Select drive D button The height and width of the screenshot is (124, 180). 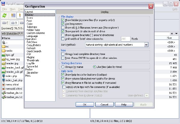point(14,23)
